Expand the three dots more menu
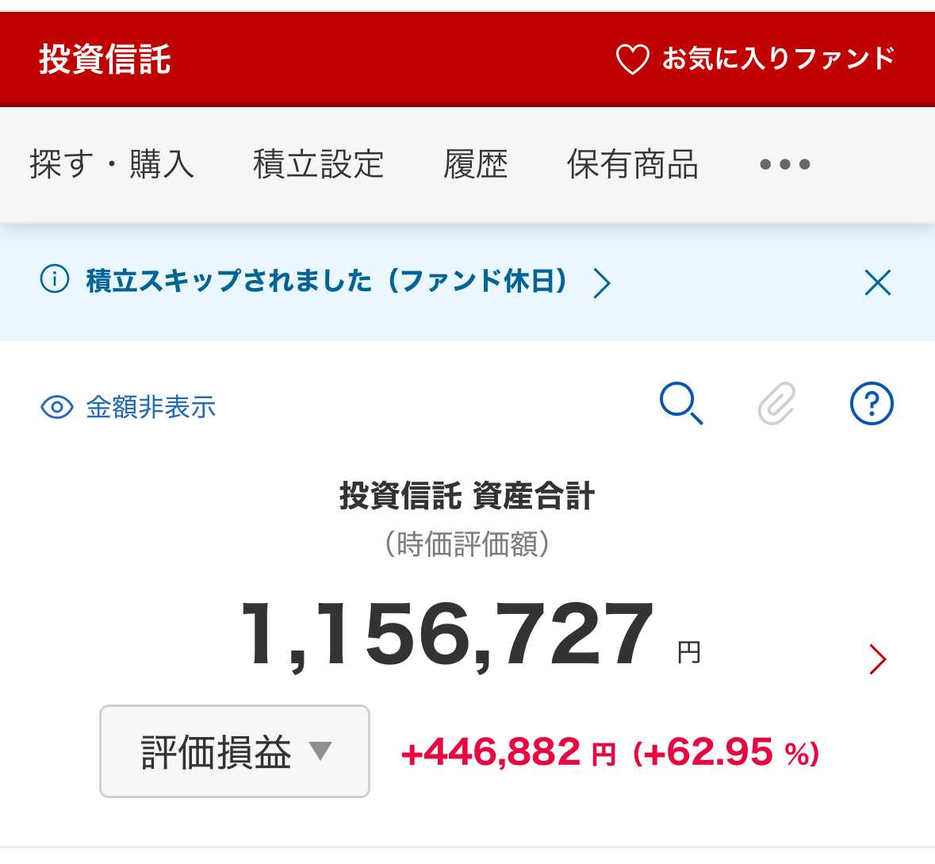This screenshot has width=935, height=864. point(784,165)
